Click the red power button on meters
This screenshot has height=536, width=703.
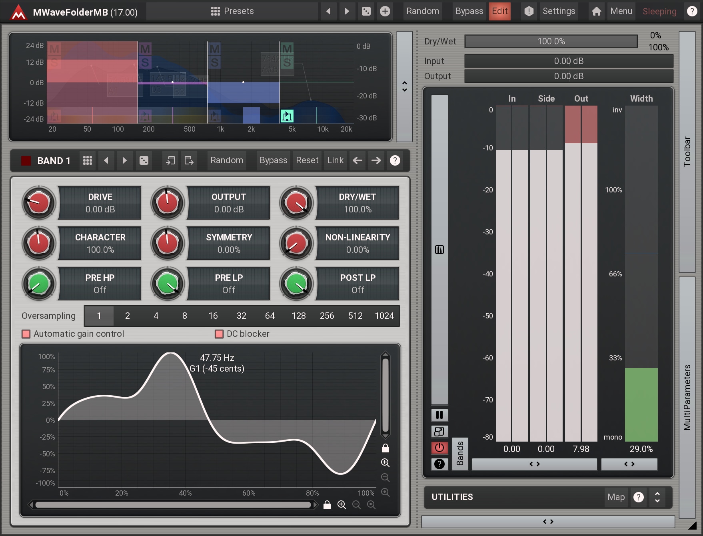[x=439, y=448]
